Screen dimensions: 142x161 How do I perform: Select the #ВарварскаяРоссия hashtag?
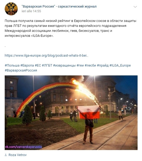pos(21,70)
